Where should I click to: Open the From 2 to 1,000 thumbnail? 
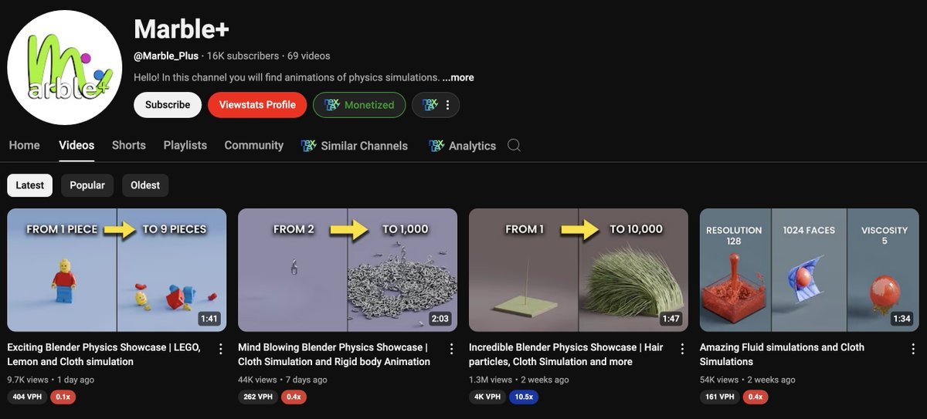pos(348,270)
